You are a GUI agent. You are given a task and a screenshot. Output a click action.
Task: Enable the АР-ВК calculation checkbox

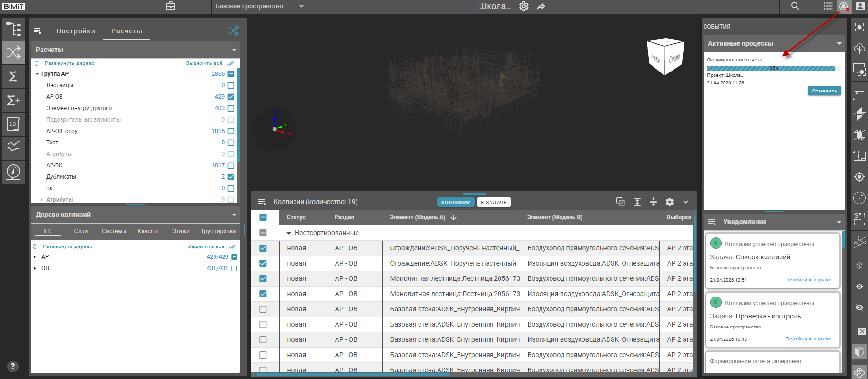(231, 165)
